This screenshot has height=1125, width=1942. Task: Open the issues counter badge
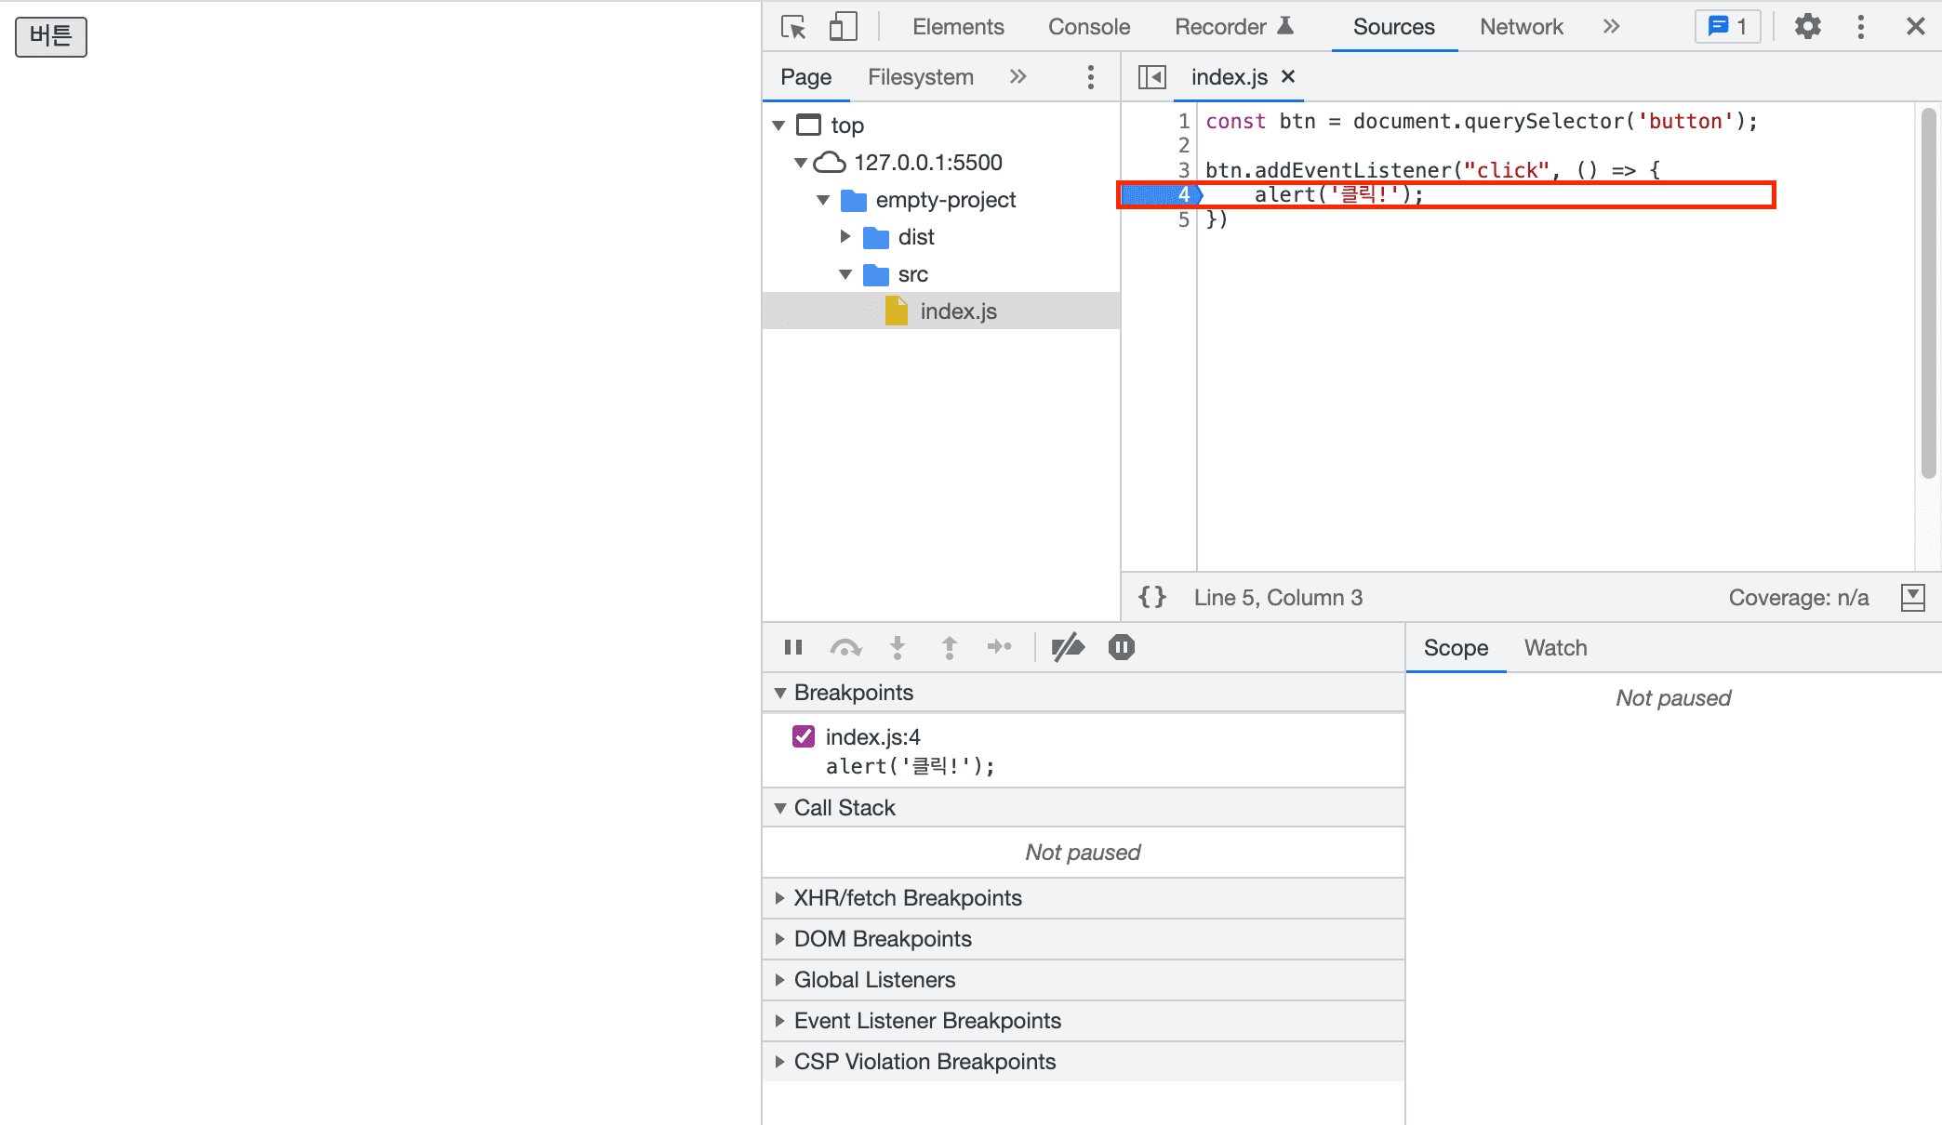pos(1728,27)
